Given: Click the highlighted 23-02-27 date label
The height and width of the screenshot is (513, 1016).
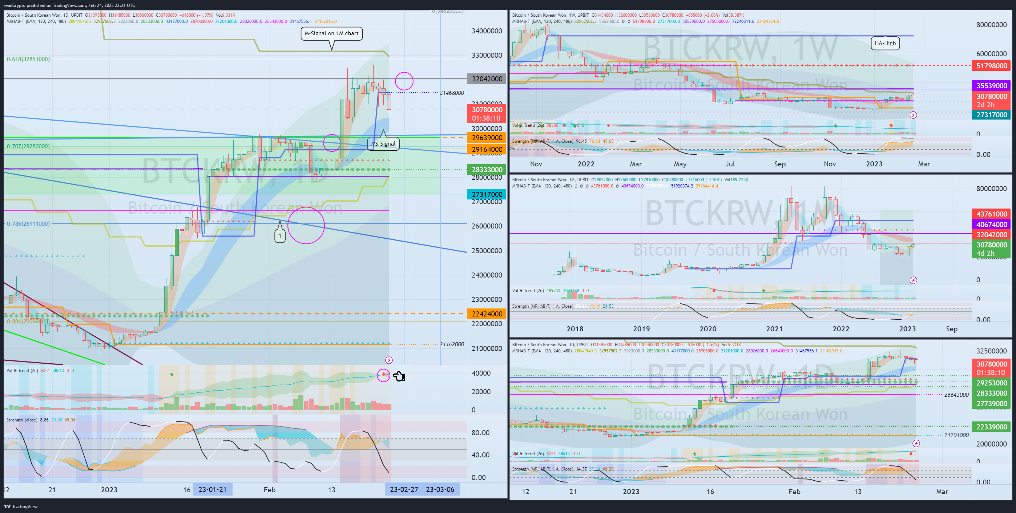Looking at the screenshot, I should [x=404, y=489].
